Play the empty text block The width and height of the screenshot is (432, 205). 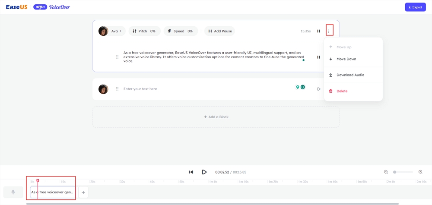point(319,89)
